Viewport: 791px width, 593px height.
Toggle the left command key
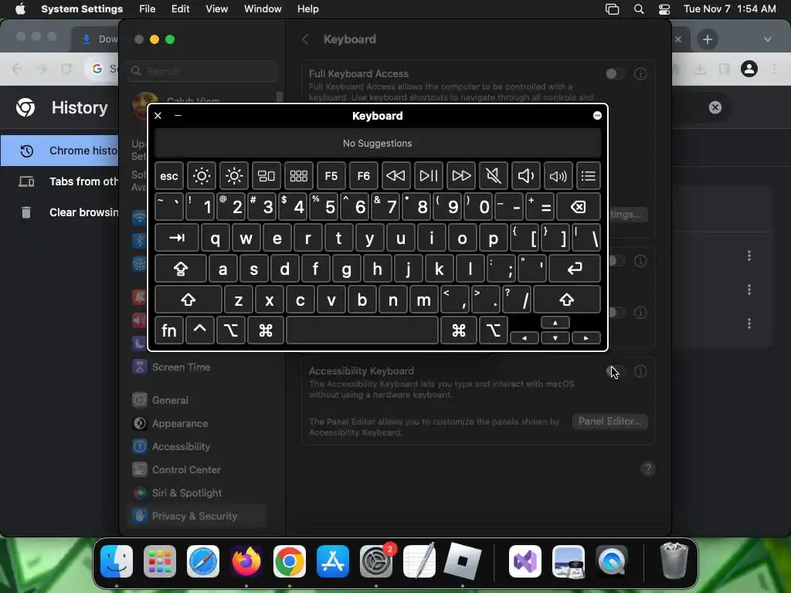tap(266, 330)
